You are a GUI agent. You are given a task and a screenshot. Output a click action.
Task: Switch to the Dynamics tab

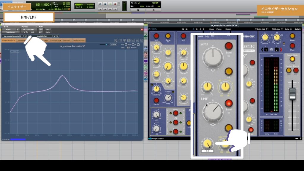(x=67, y=40)
